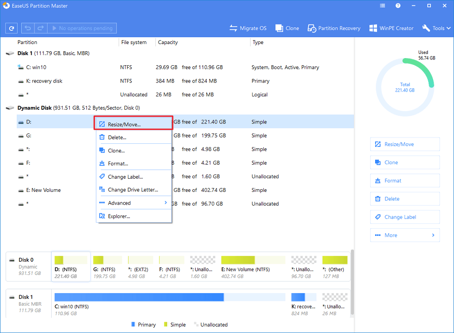Click the Delete button in right panel
The image size is (454, 333).
pyautogui.click(x=405, y=199)
